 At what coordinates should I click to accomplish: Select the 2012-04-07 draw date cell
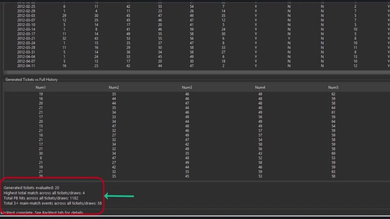(26, 61)
